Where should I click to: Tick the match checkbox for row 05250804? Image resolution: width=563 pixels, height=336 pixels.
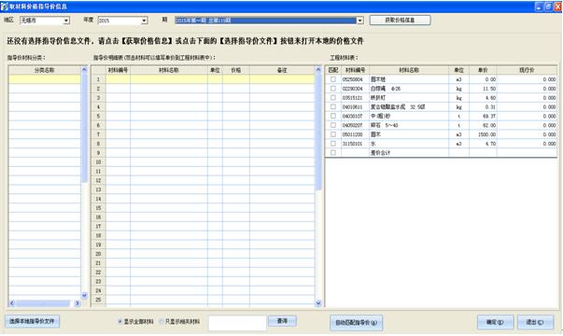(333, 79)
